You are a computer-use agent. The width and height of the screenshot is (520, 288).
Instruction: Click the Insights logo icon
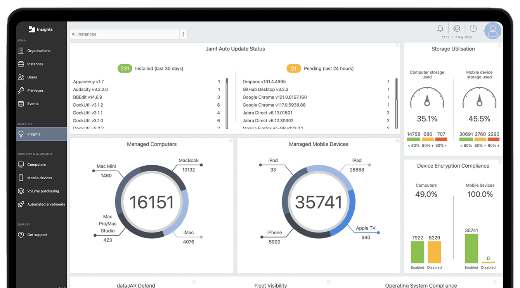[x=32, y=29]
